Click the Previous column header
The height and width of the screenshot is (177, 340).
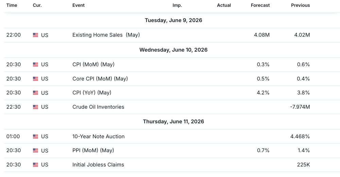pyautogui.click(x=300, y=5)
